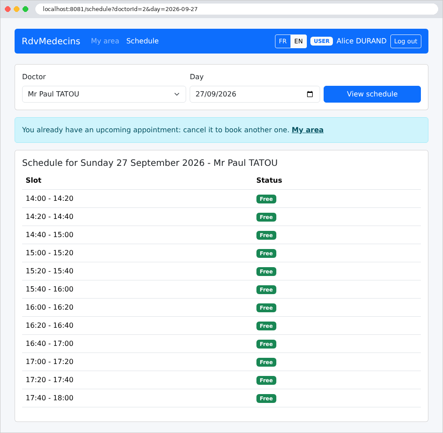This screenshot has width=443, height=433.
Task: Click the Free badge for 17:40 - 18:00
Action: coord(266,398)
